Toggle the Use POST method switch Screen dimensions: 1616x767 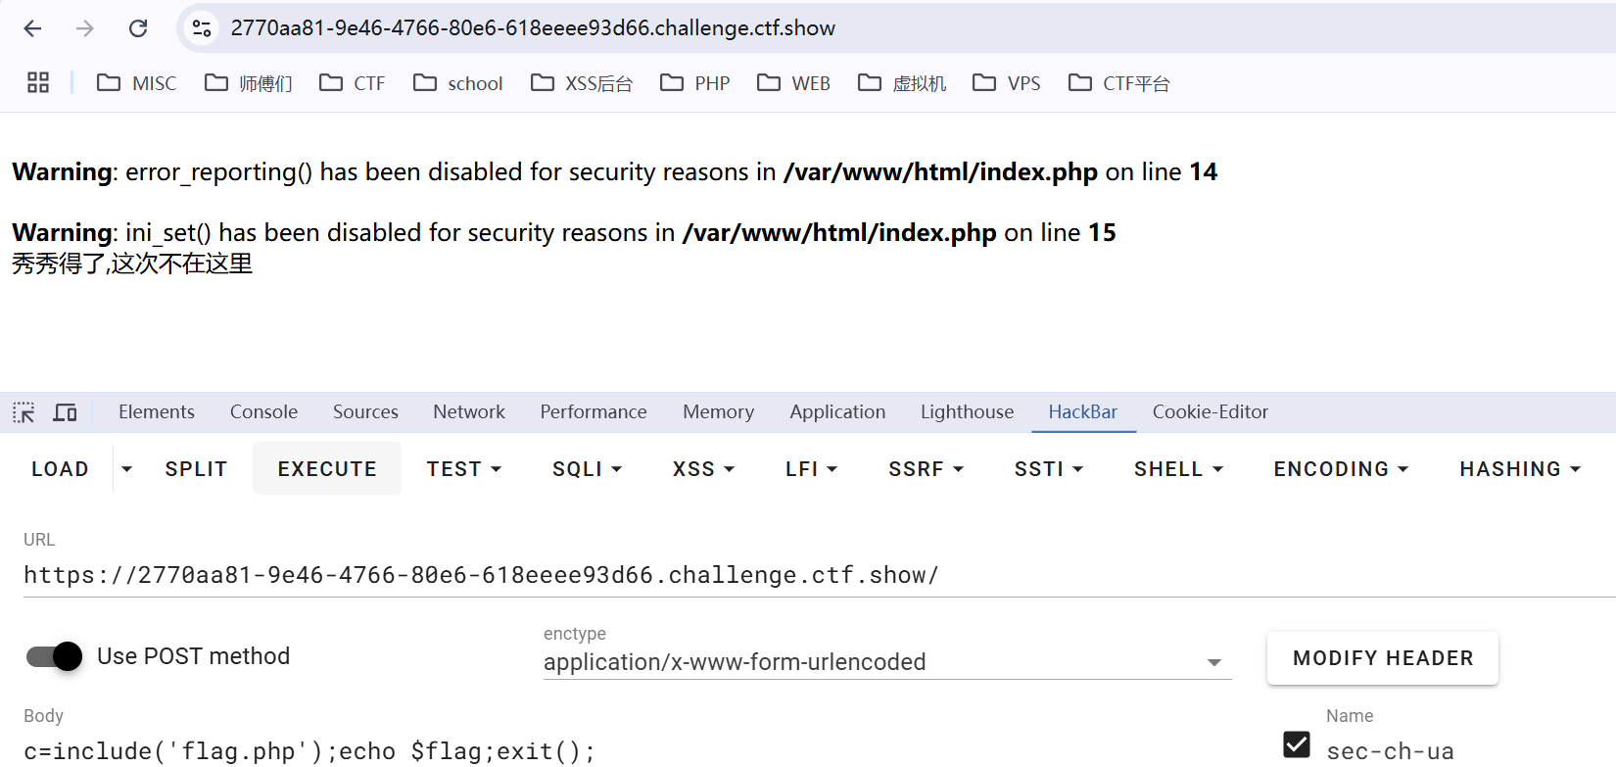click(55, 656)
